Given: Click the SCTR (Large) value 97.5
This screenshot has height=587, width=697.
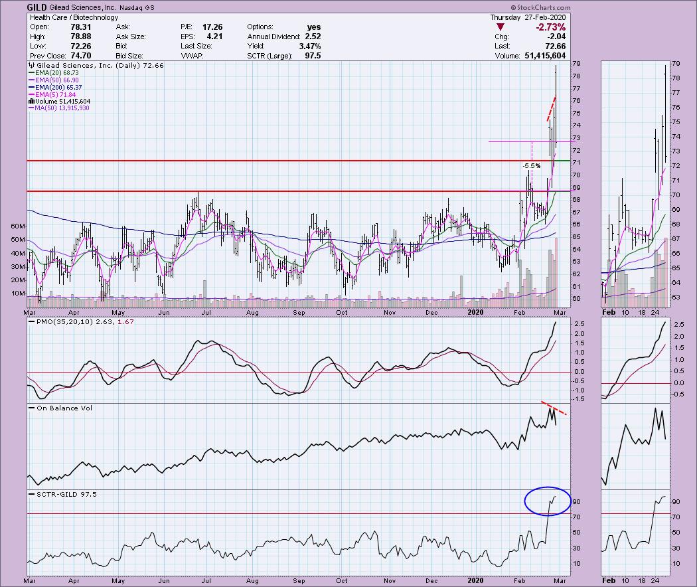Looking at the screenshot, I should [313, 56].
